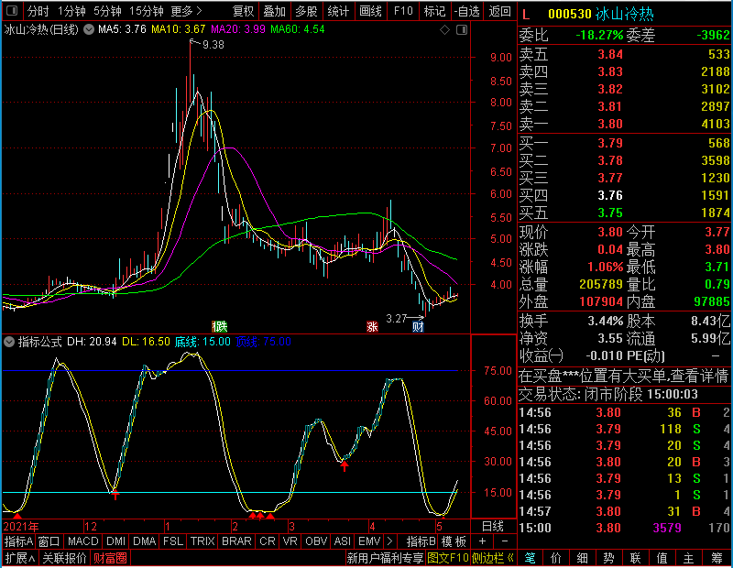Click the diamond icon above the K-line chart
The height and width of the screenshot is (568, 733).
pos(444,30)
